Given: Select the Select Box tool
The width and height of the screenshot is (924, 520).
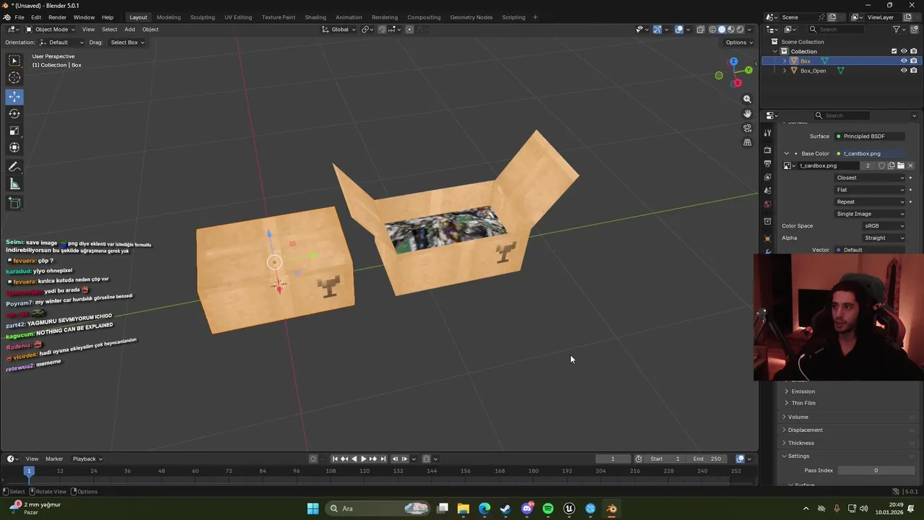Looking at the screenshot, I should pos(14,61).
